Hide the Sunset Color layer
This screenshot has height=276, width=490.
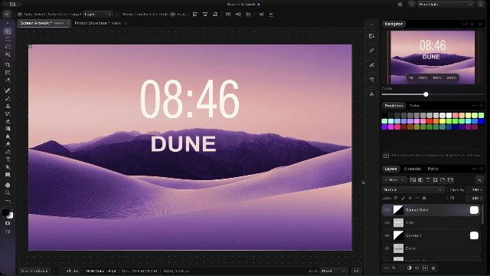[x=387, y=210]
